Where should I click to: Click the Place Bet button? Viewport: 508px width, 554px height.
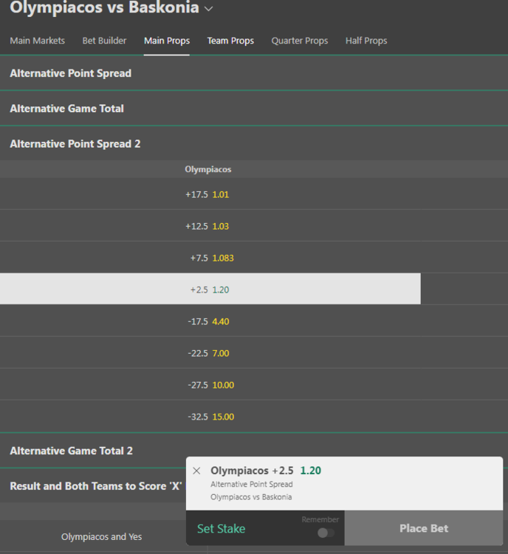tap(424, 528)
